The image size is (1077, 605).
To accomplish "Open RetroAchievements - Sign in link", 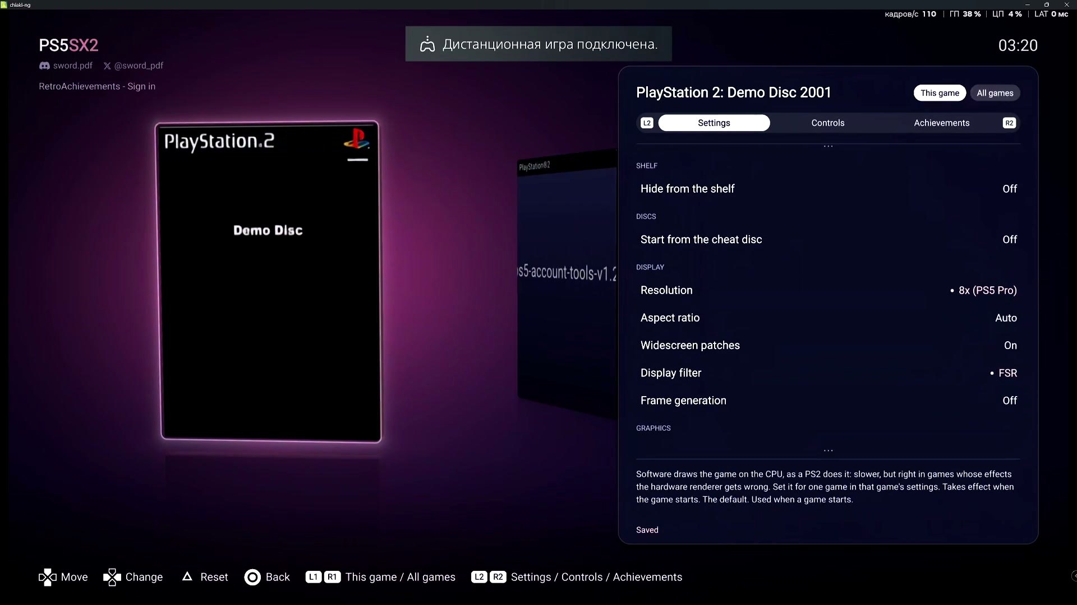I will pyautogui.click(x=97, y=86).
